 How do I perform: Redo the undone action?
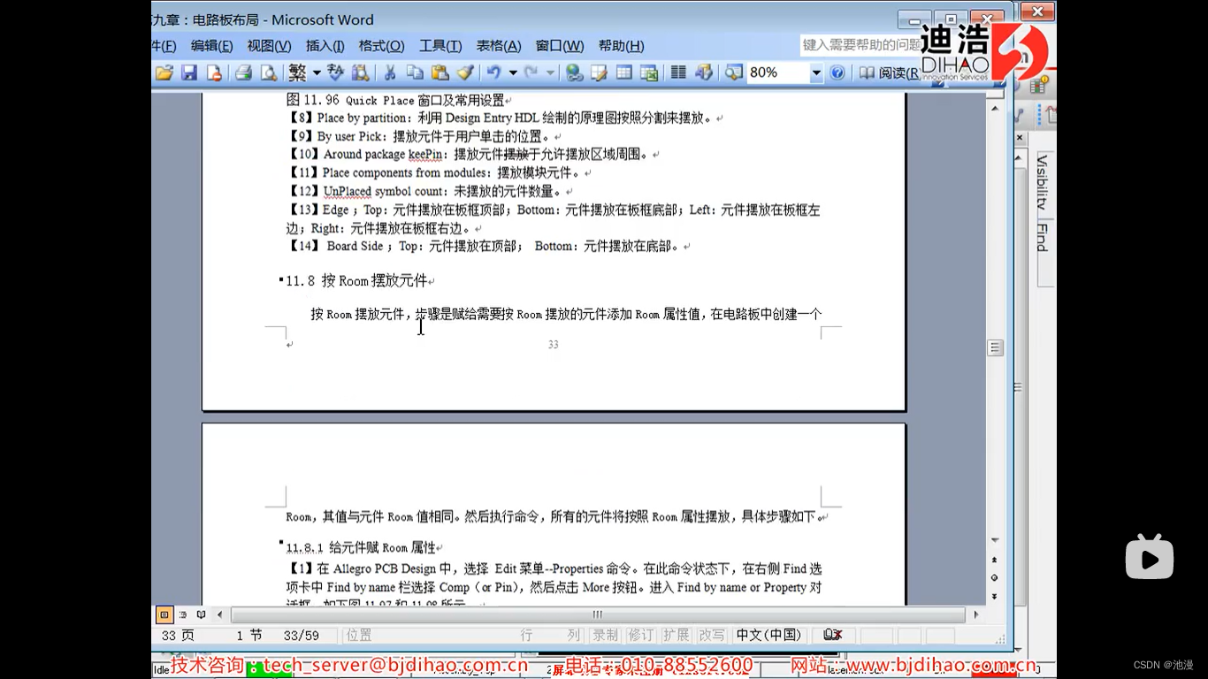click(531, 72)
